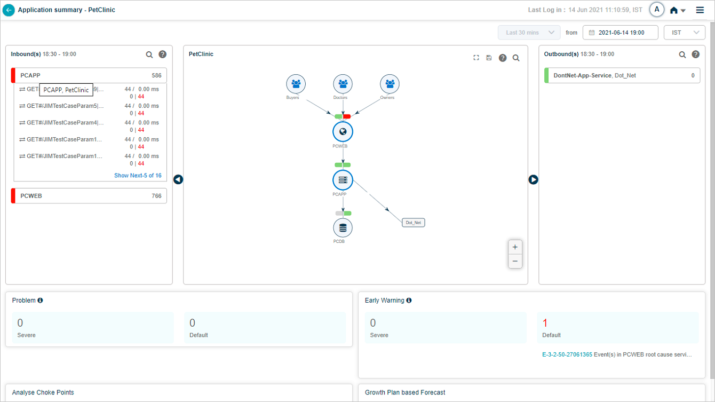Click the back arrow beside Application summary
Screen dimensions: 715x402
point(9,10)
